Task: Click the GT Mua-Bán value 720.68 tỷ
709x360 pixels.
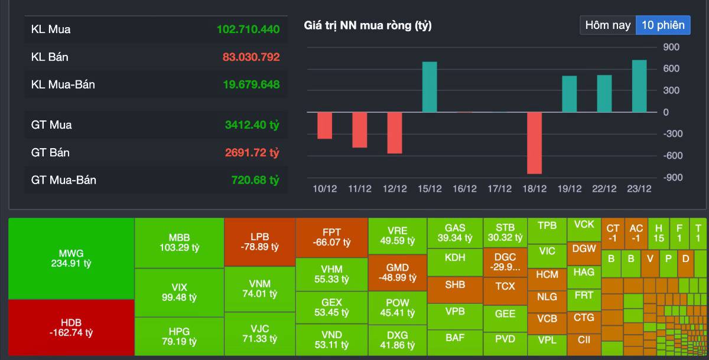Action: coord(255,180)
